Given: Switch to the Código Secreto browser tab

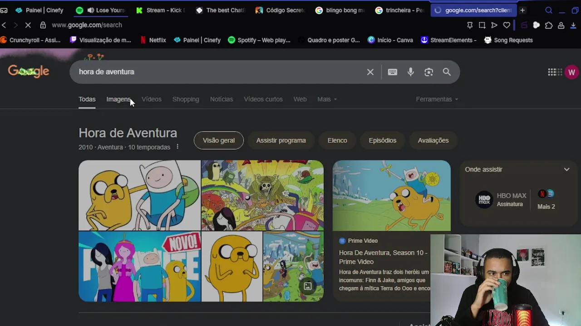Looking at the screenshot, I should pyautogui.click(x=280, y=10).
